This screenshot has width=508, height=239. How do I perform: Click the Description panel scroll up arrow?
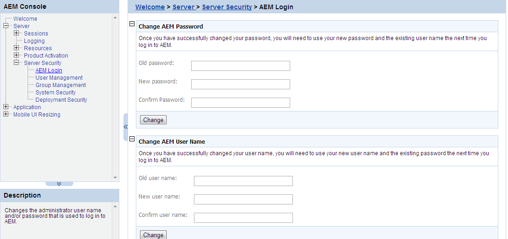pos(115,206)
